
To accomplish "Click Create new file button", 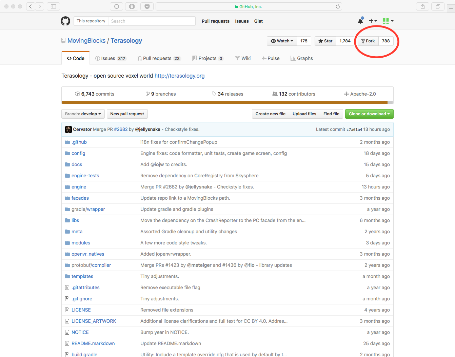I will 270,114.
